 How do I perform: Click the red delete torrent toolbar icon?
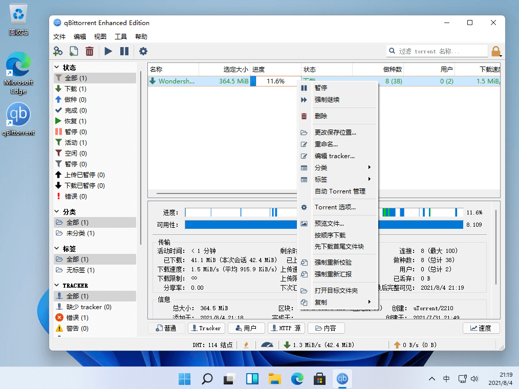click(x=90, y=51)
